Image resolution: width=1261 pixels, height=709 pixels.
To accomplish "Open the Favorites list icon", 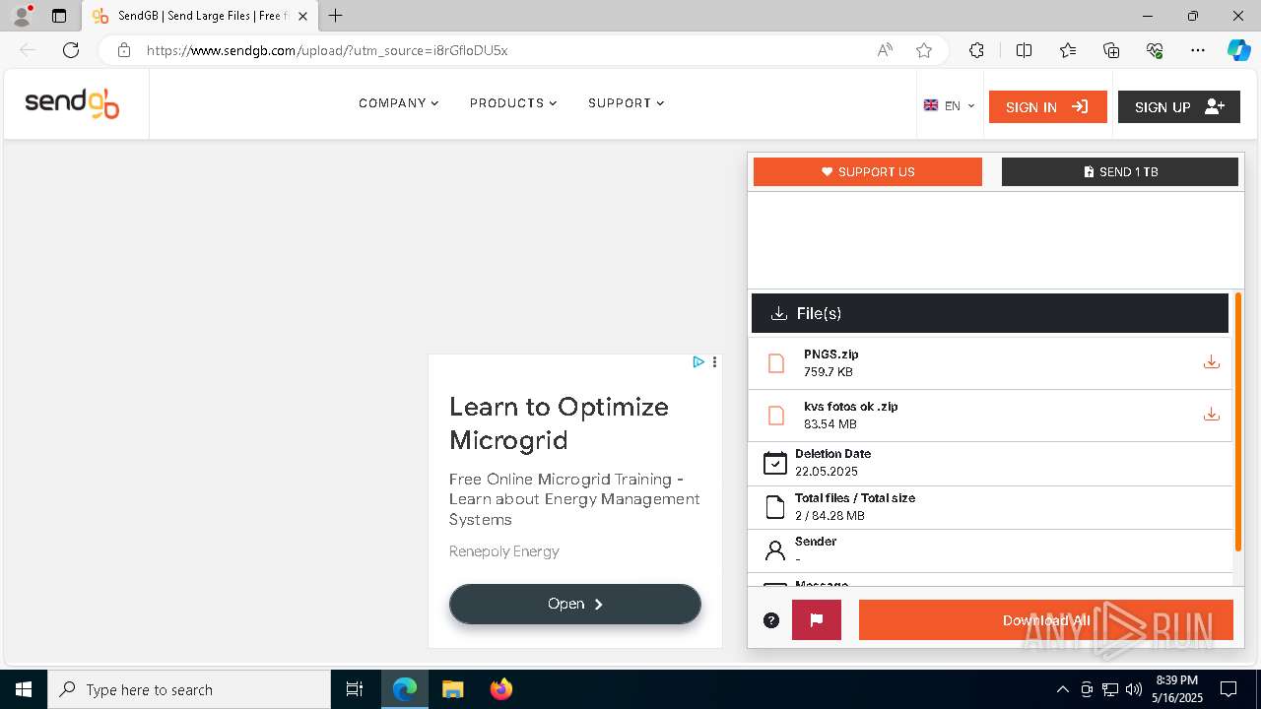I will point(1068,50).
